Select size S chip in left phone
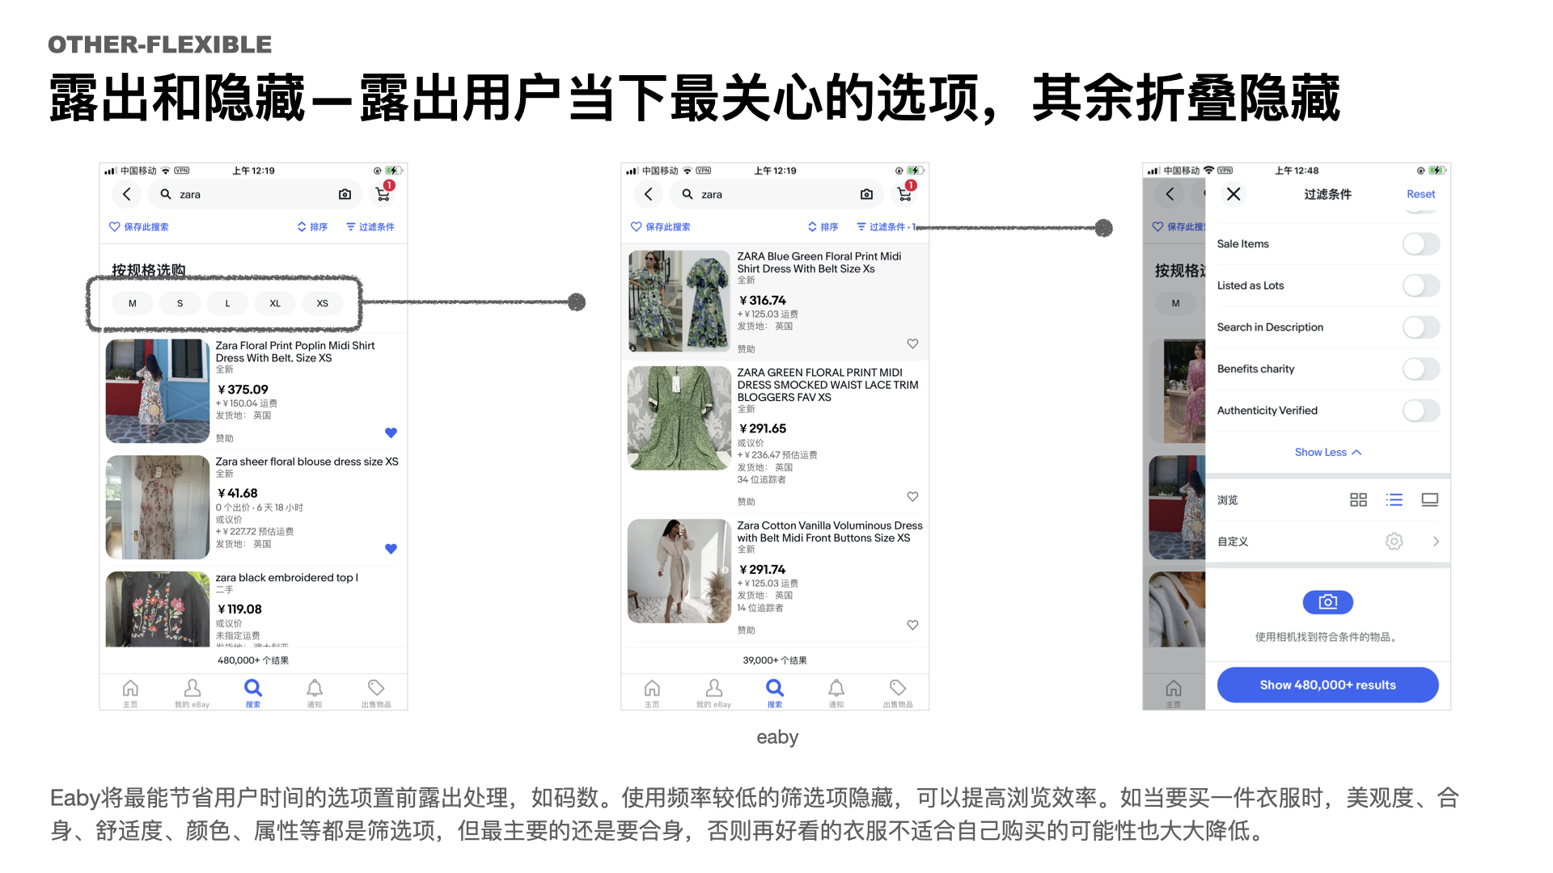The image size is (1553, 873). coord(180,303)
